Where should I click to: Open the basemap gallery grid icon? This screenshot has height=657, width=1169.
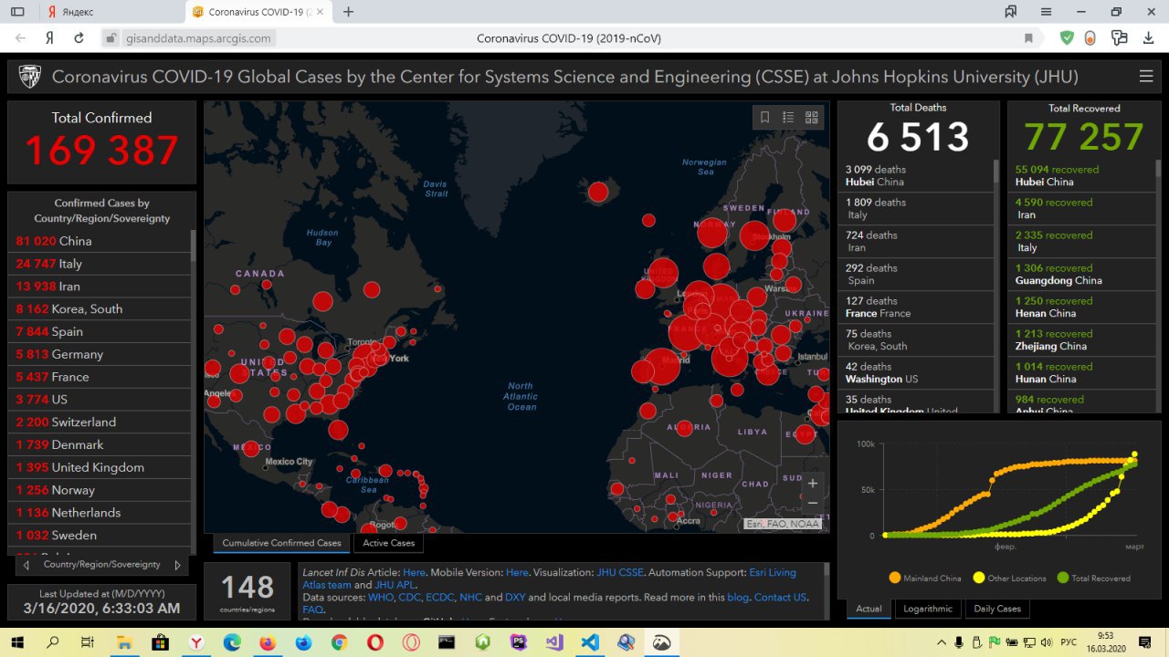[811, 117]
